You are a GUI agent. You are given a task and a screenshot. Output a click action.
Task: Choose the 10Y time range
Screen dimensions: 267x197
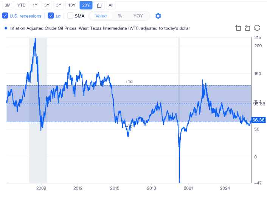coord(72,5)
